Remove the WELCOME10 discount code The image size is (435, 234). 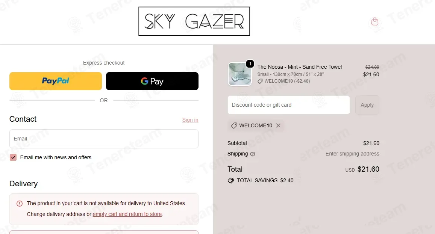click(x=278, y=125)
